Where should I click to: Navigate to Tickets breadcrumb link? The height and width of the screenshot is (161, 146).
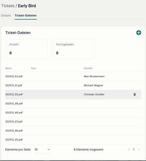8,6
